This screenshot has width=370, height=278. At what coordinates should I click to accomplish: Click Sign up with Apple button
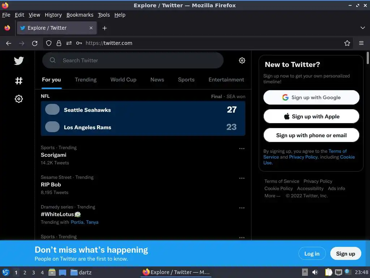(x=311, y=116)
